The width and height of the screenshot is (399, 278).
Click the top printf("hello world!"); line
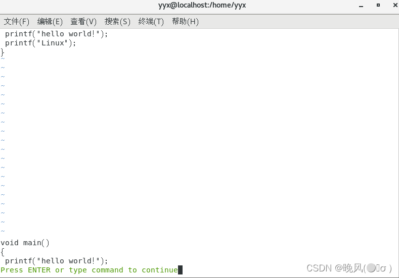coord(57,34)
